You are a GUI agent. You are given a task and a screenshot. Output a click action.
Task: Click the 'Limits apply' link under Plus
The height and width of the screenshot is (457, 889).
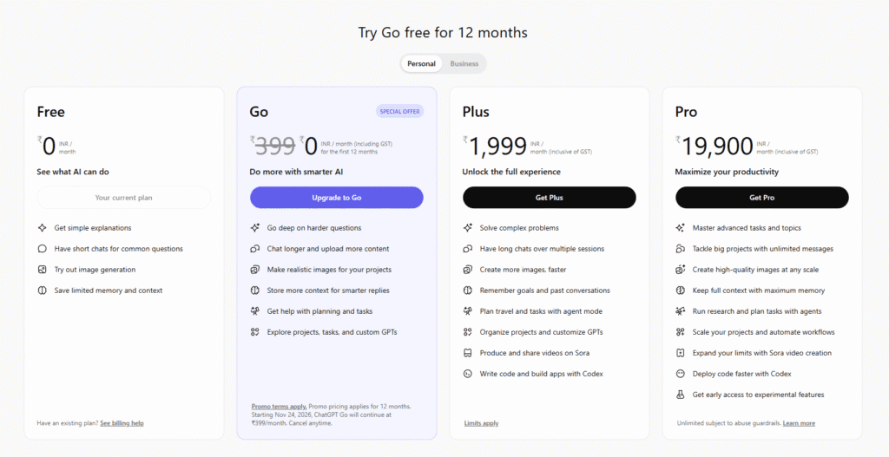tap(481, 423)
